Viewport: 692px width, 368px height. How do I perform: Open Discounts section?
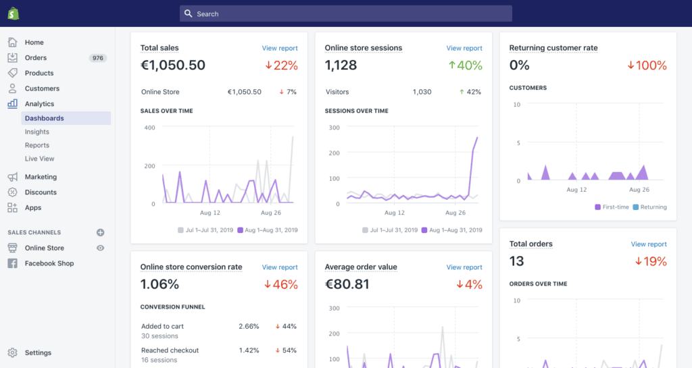pos(41,192)
